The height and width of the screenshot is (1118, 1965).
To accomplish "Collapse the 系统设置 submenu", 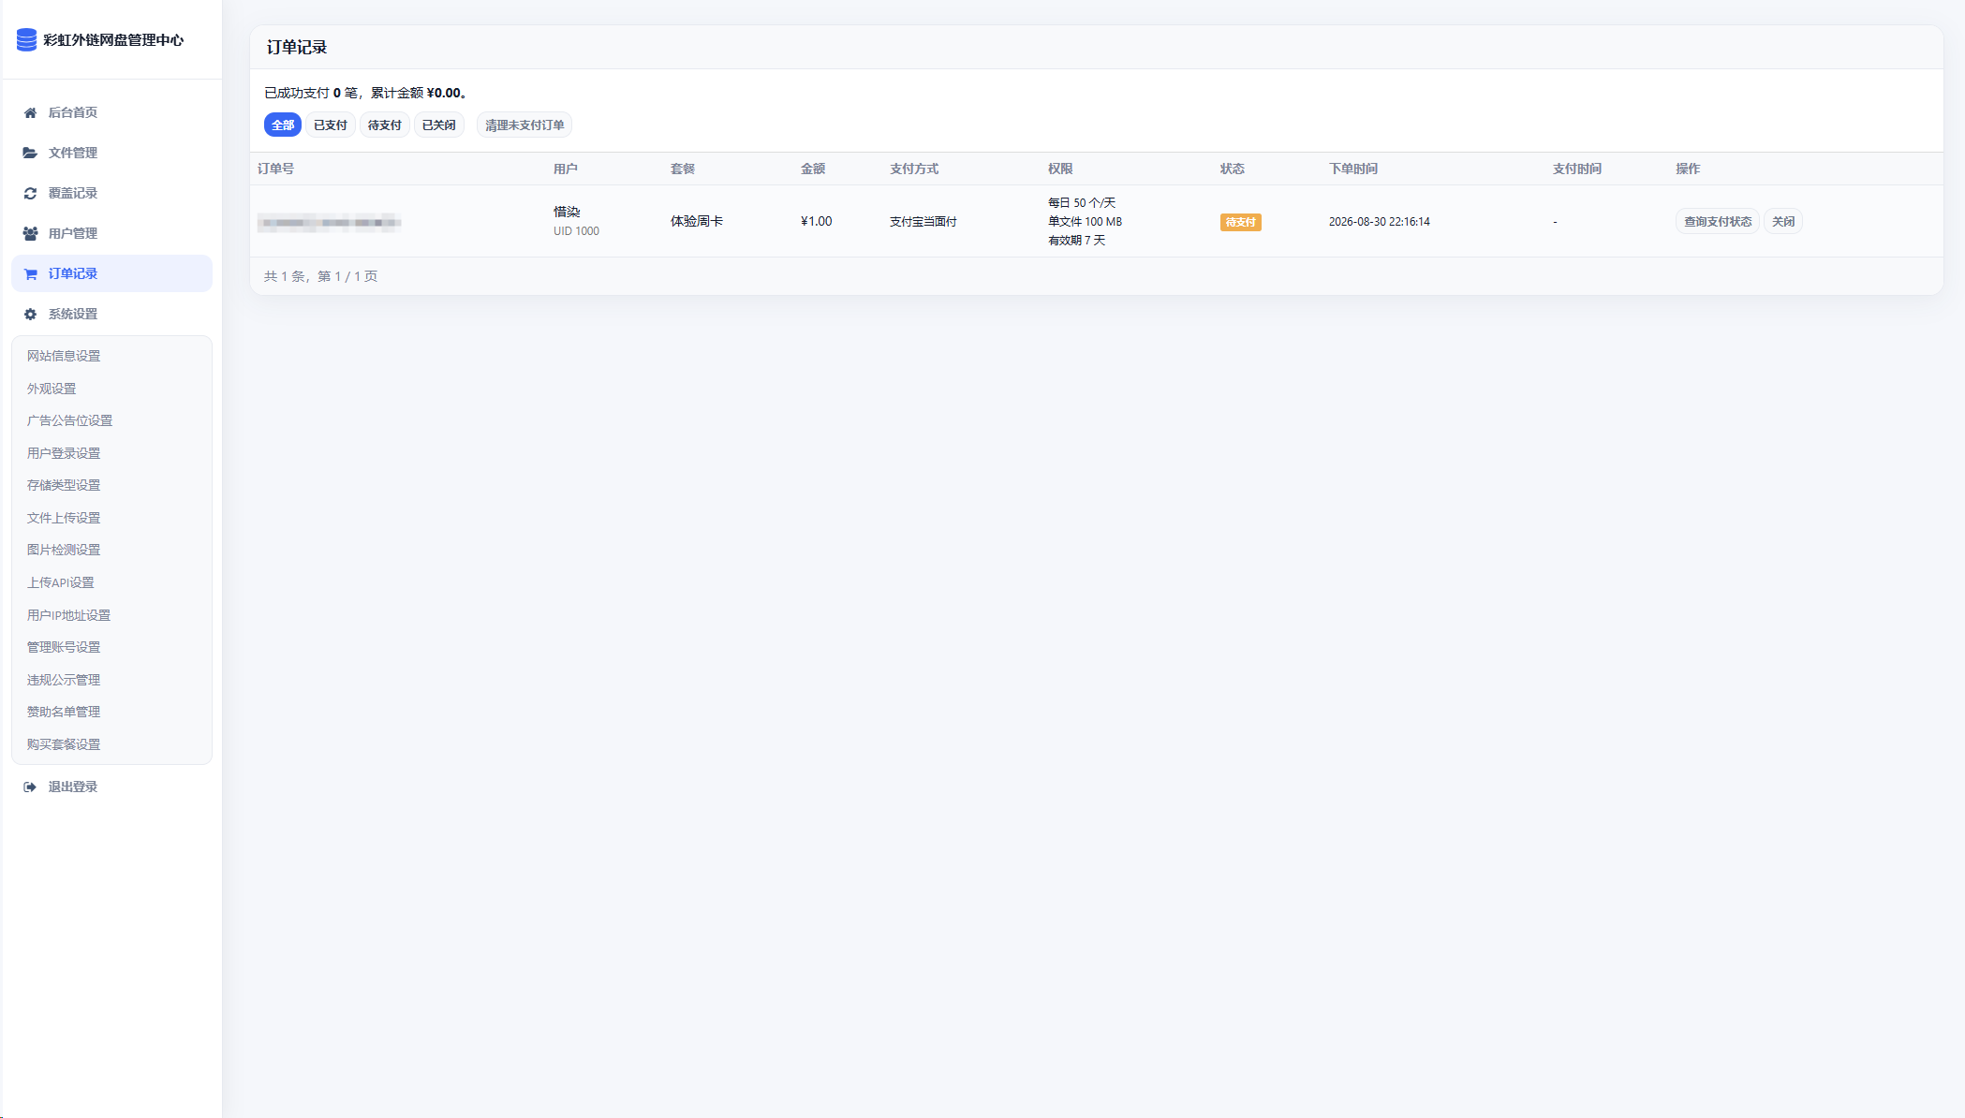I will click(111, 314).
